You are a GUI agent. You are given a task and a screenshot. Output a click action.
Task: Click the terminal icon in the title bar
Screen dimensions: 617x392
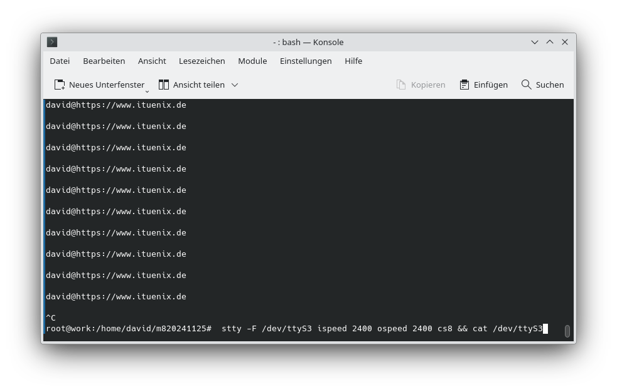(x=52, y=42)
